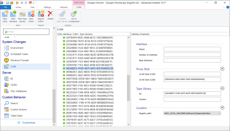Viewport: 230px width, 131px height.
Task: Switch to the Wizards ribbon tab
Action: pos(64,7)
